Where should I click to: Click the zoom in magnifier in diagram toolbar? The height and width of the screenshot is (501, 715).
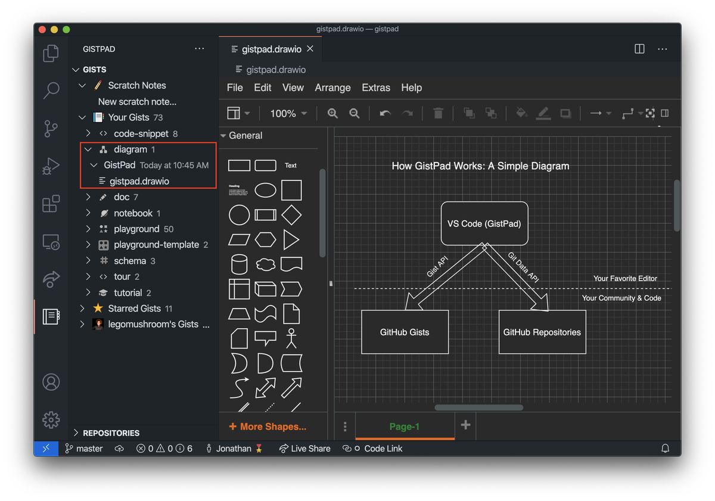[332, 113]
